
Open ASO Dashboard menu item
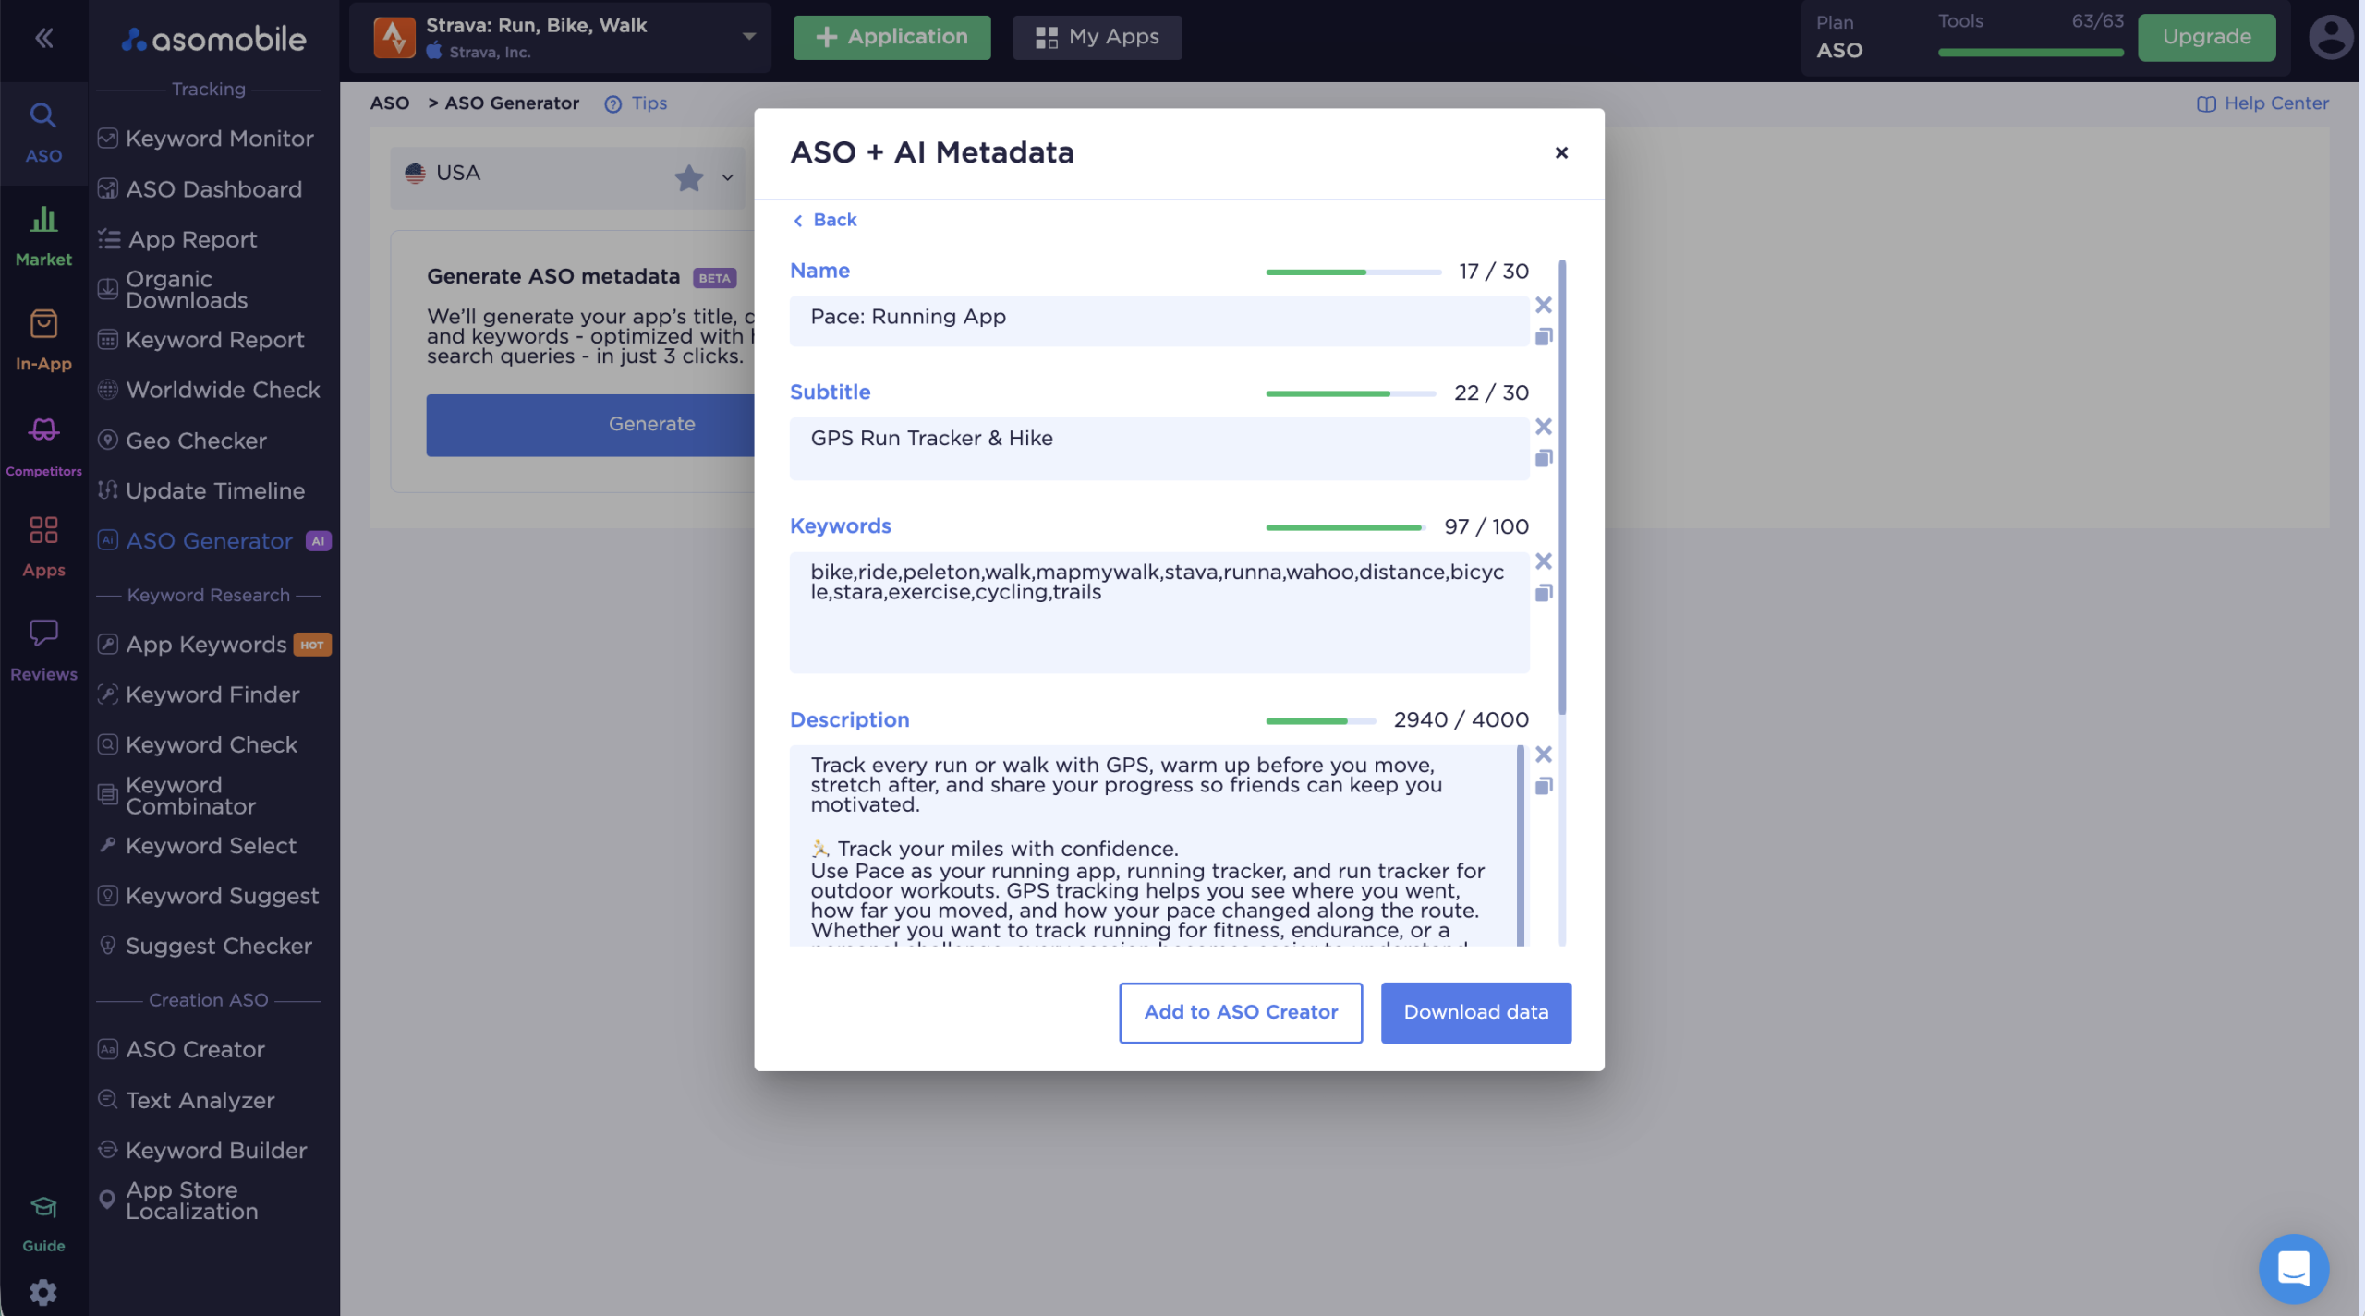coord(201,189)
